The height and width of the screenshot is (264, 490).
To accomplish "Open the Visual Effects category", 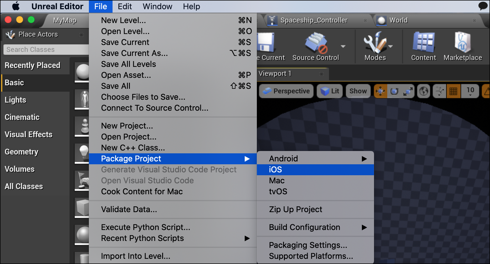I will (x=35, y=135).
